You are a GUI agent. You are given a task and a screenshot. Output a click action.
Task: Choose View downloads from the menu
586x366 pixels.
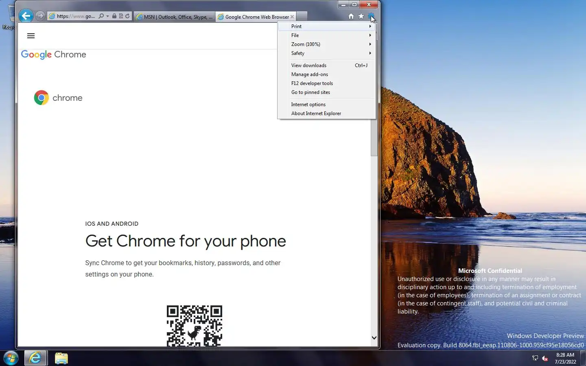pyautogui.click(x=327, y=65)
